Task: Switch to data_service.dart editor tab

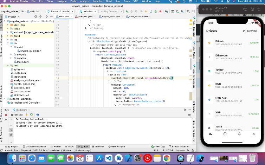Action: click(138, 16)
